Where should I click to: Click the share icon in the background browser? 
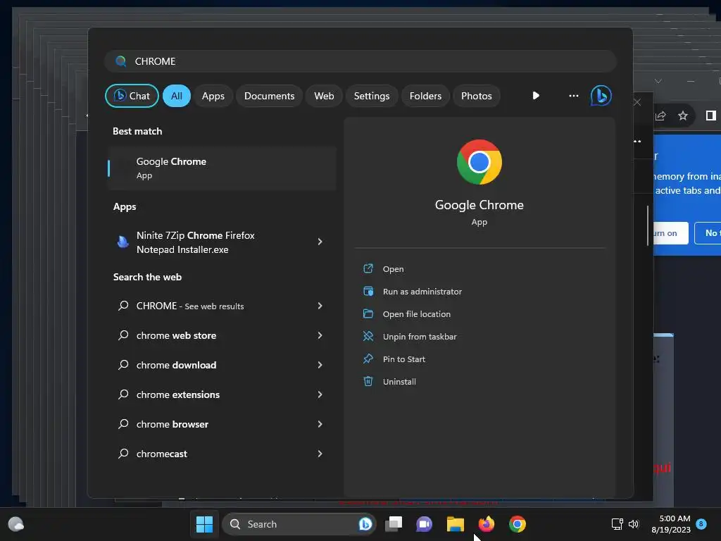pos(660,116)
